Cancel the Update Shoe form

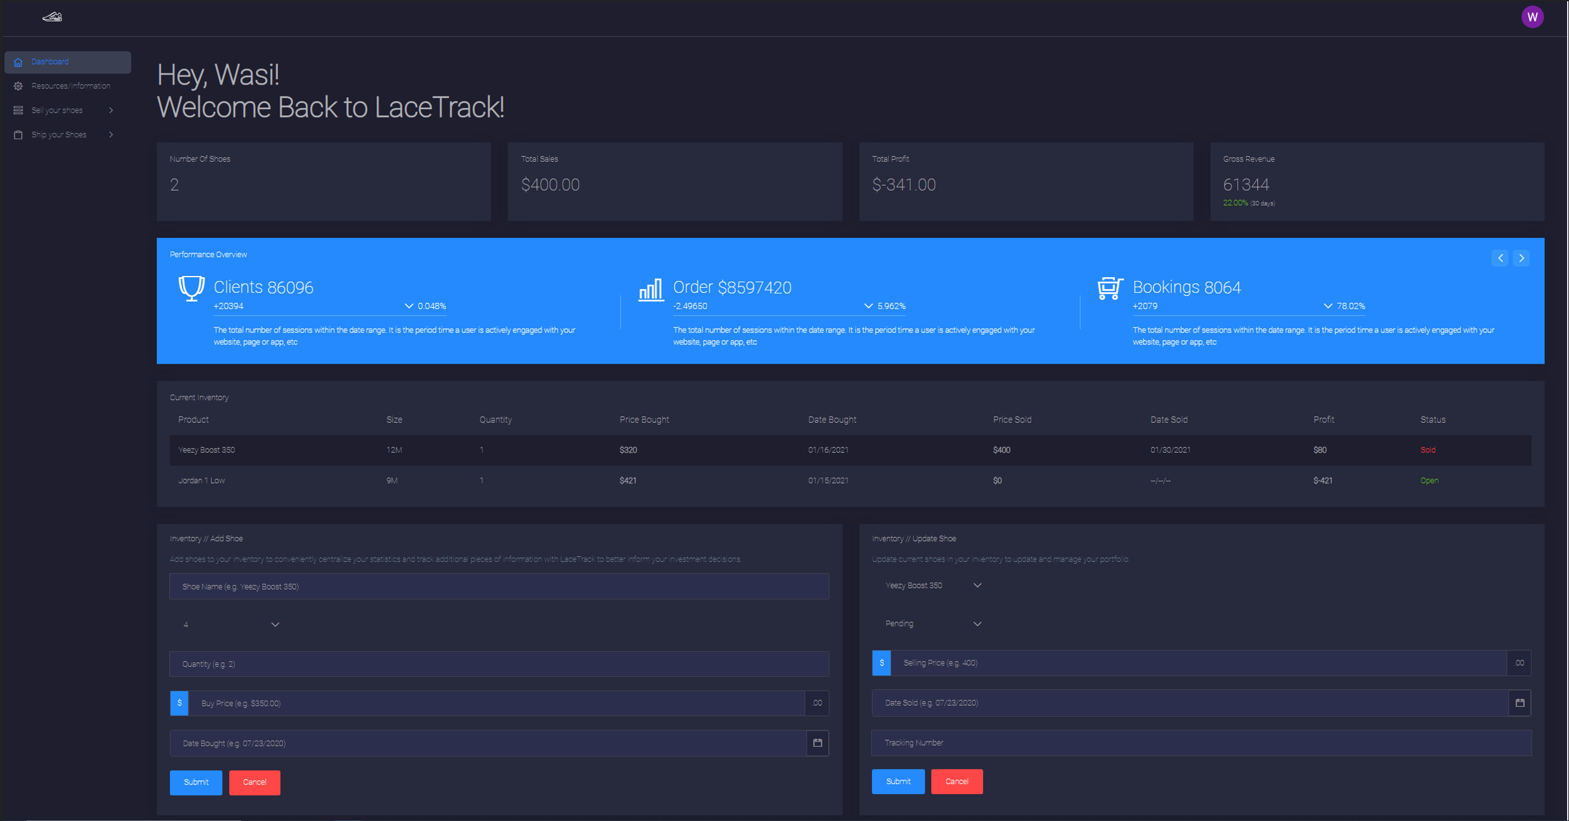956,781
